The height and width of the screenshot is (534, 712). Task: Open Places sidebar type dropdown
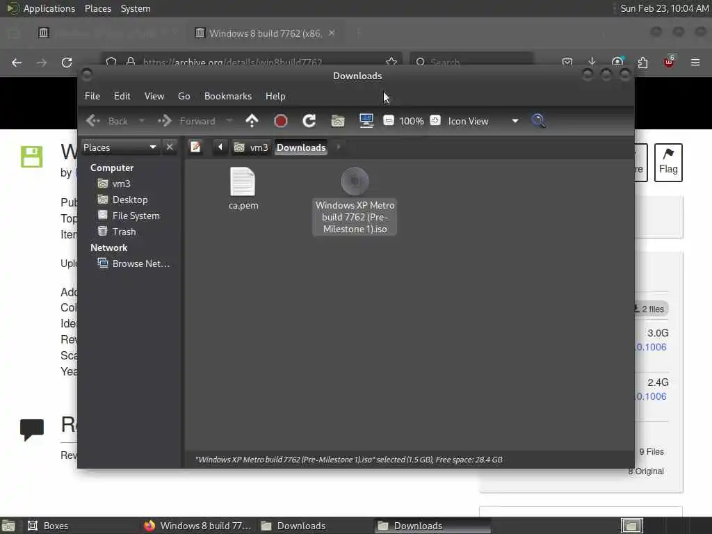(x=120, y=147)
